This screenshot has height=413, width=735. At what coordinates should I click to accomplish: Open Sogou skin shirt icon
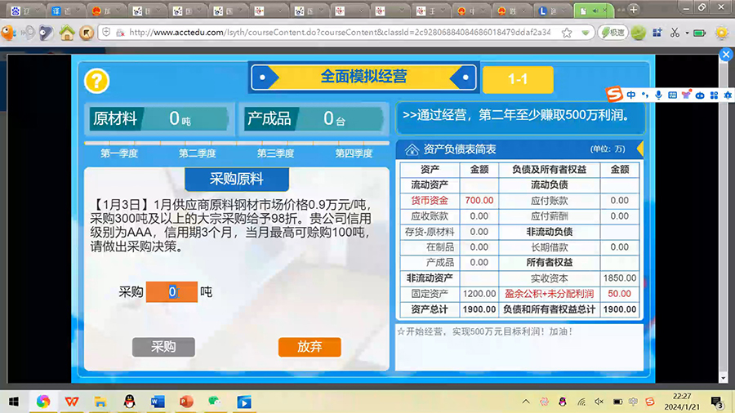[x=686, y=95]
